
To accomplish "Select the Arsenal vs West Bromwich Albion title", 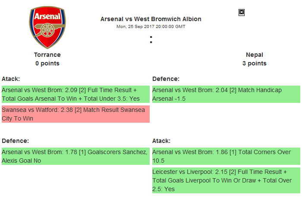I will 151,19.
